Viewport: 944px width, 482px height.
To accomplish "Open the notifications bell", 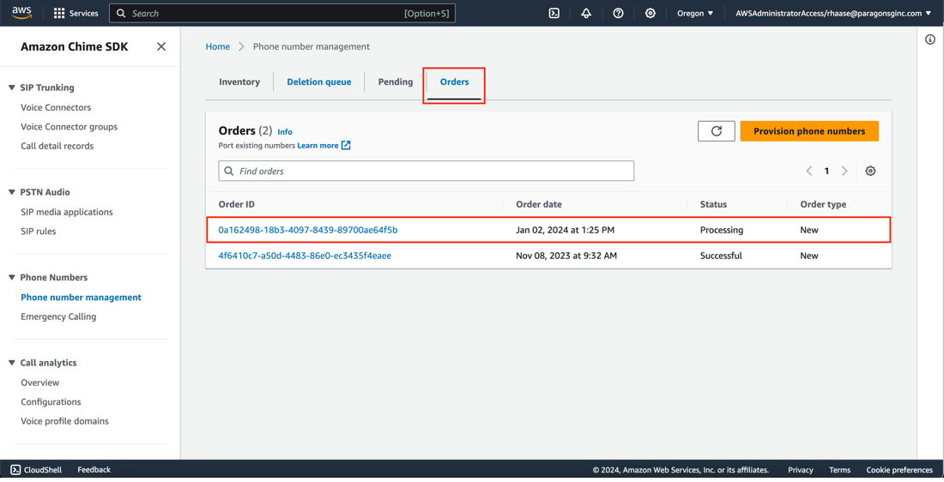I will [586, 13].
